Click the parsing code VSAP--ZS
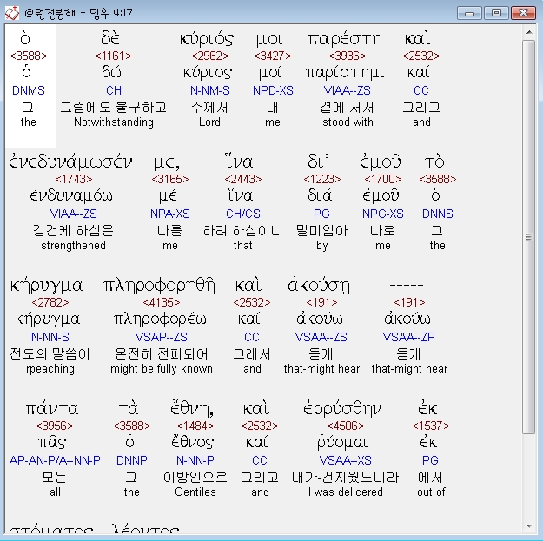The image size is (543, 541). [162, 337]
